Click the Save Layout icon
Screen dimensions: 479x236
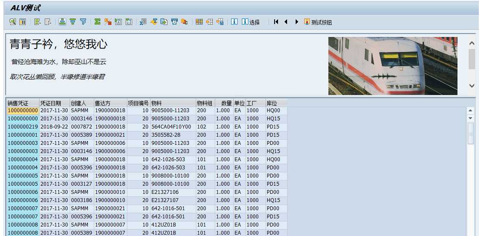(x=220, y=21)
